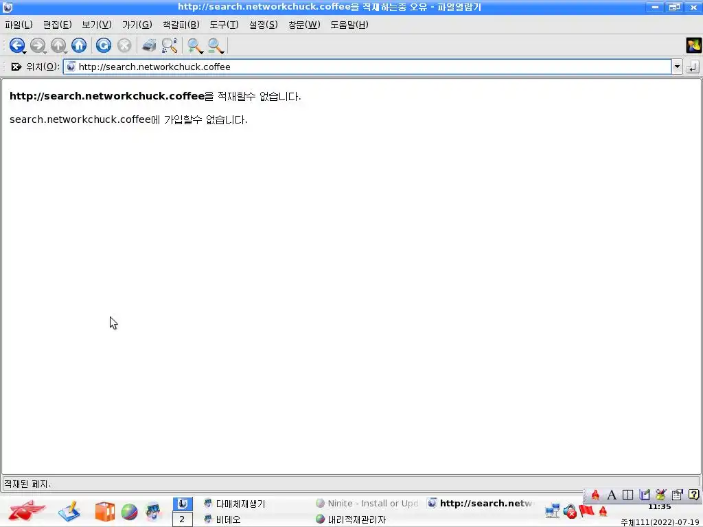The width and height of the screenshot is (703, 527).
Task: Click the 주체111(2022)-07-19 date text
Action: tap(661, 522)
